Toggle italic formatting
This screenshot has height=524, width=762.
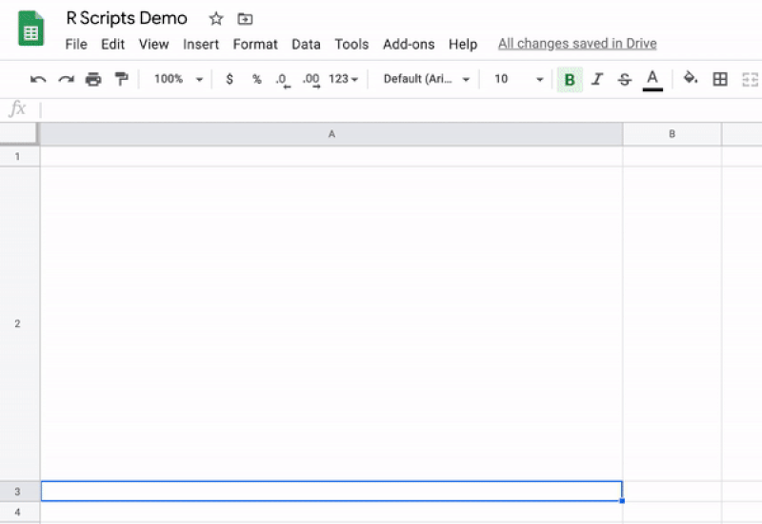pos(597,79)
